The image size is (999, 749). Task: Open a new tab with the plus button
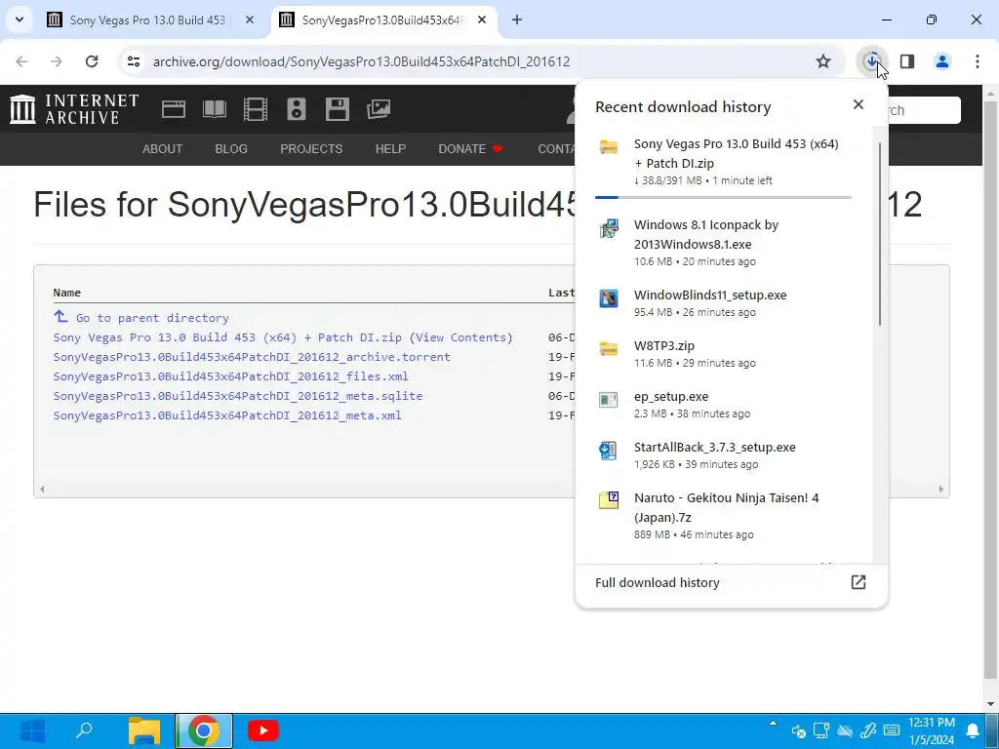517,20
